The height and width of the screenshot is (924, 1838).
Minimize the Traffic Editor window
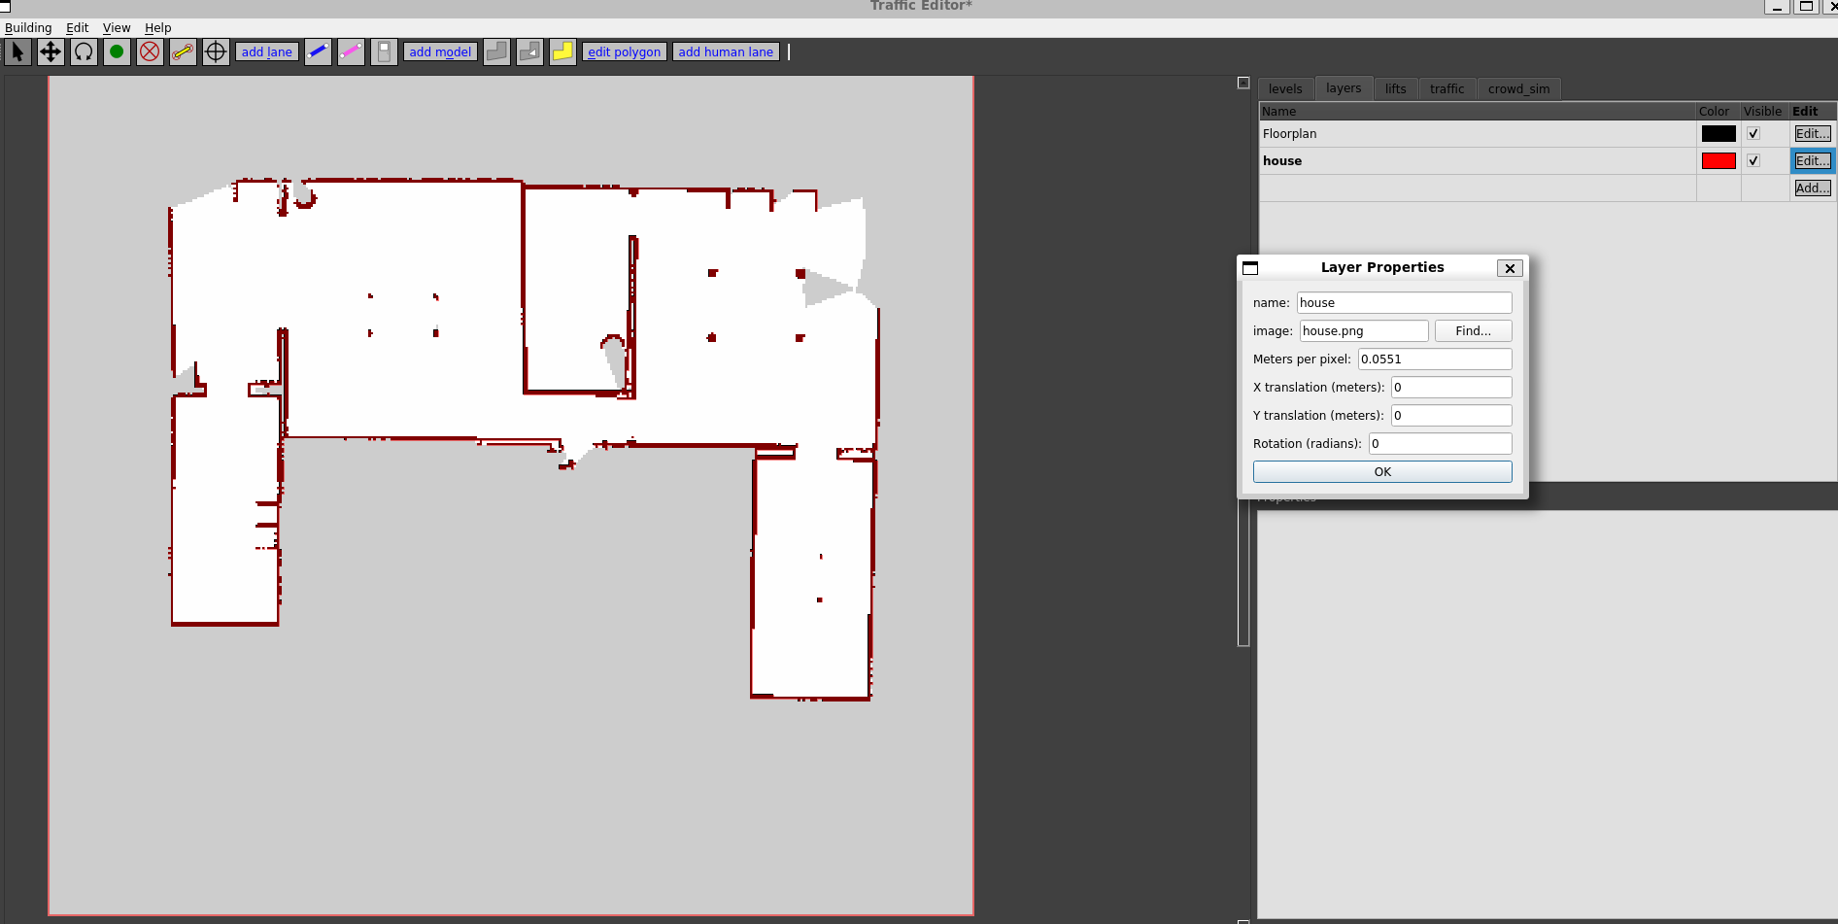pyautogui.click(x=1777, y=7)
